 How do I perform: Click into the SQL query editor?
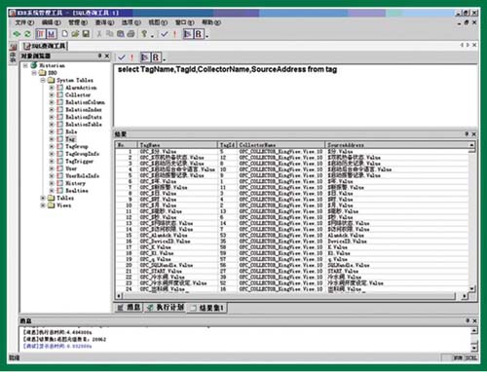point(295,95)
